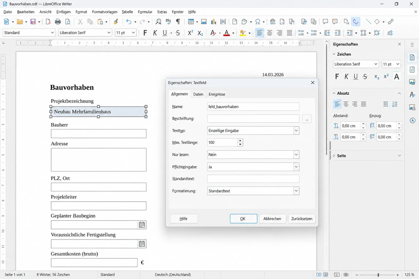Click the Insert hyperlink globe icon

click(x=273, y=22)
